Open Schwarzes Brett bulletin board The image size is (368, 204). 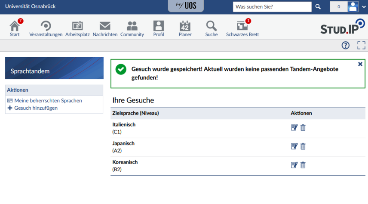click(242, 27)
